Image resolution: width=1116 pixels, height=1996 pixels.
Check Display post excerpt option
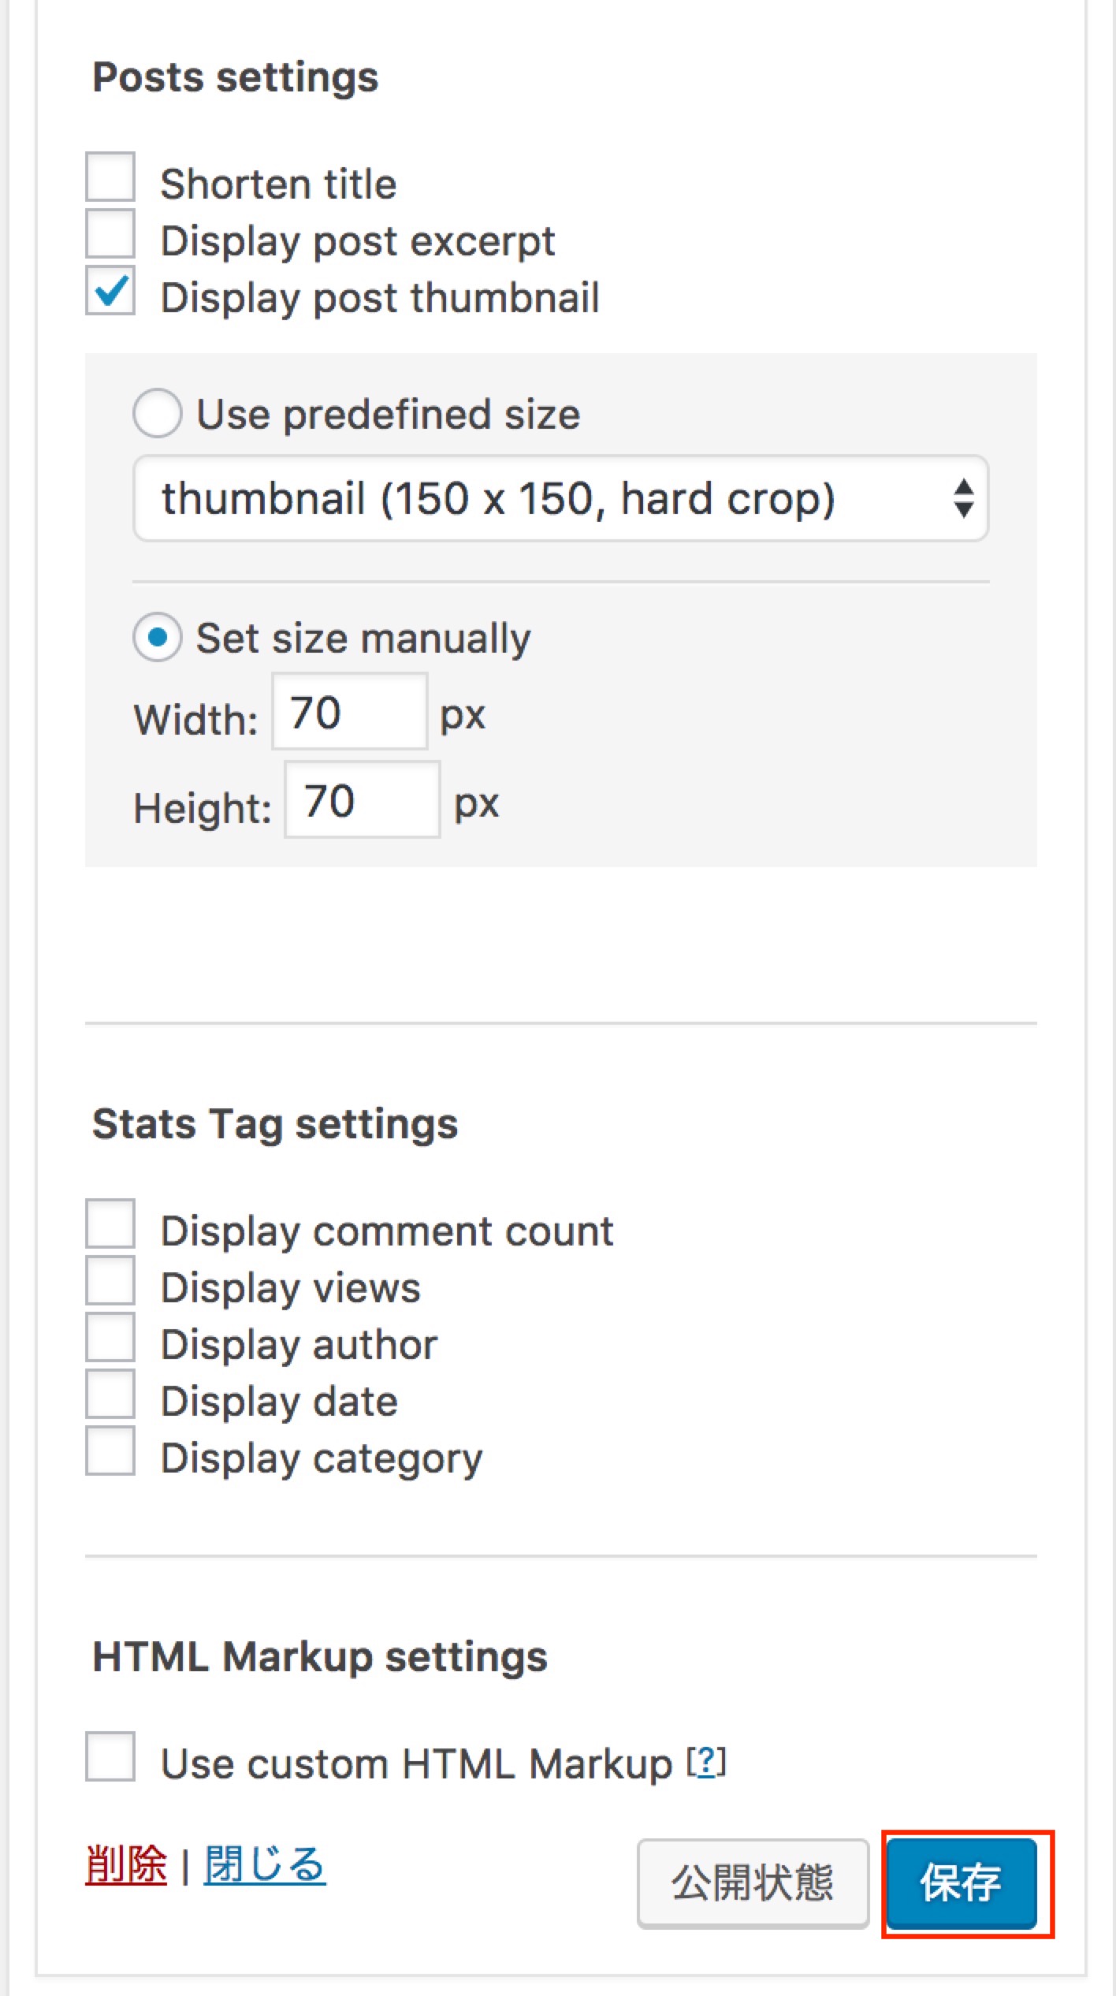[x=110, y=234]
